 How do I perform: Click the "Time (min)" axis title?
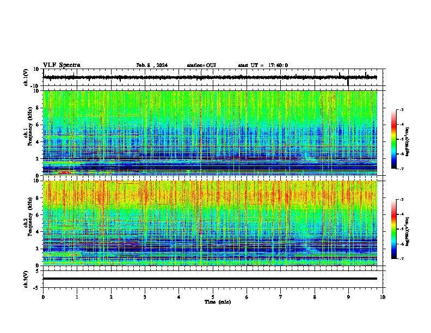click(218, 302)
